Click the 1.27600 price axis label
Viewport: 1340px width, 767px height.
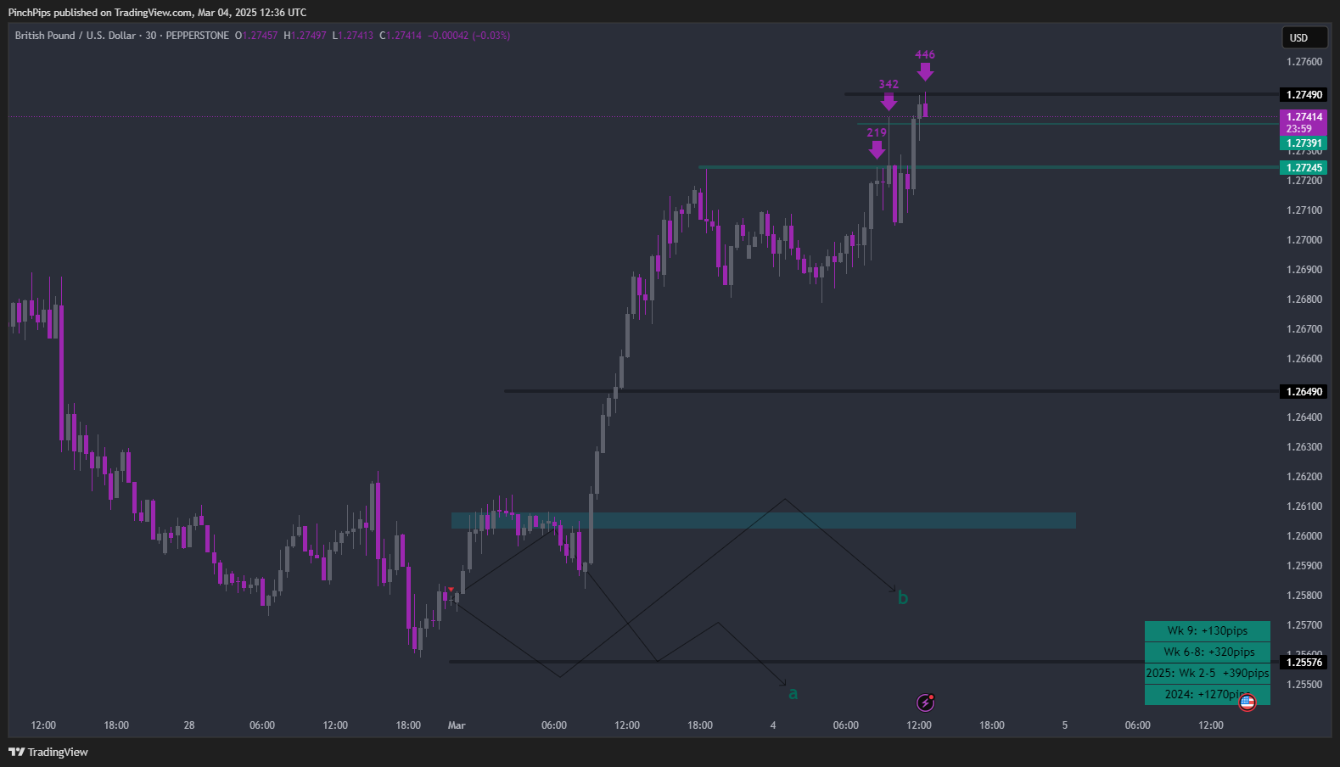tap(1304, 62)
